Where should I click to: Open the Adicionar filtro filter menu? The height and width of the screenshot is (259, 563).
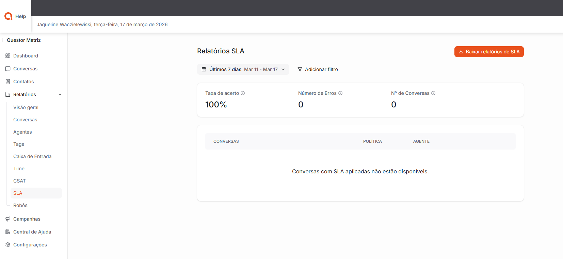318,69
